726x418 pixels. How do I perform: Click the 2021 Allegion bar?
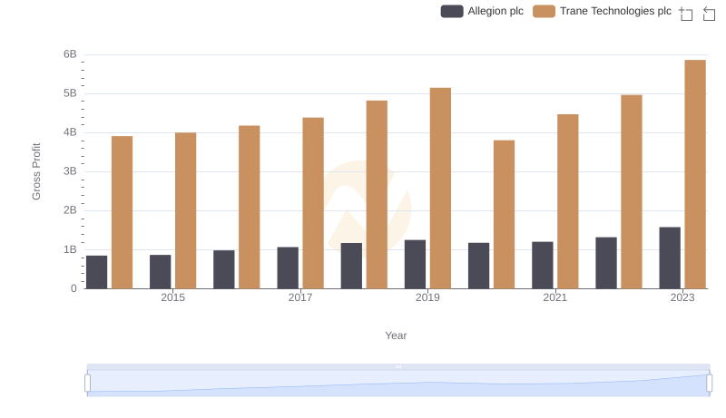[x=543, y=265]
